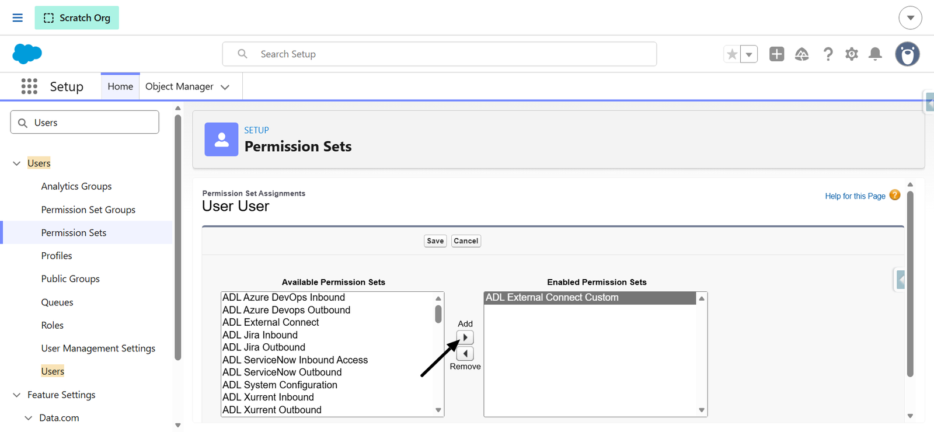Click the Available list scroll-up arrow
Image resolution: width=934 pixels, height=432 pixels.
pos(438,298)
